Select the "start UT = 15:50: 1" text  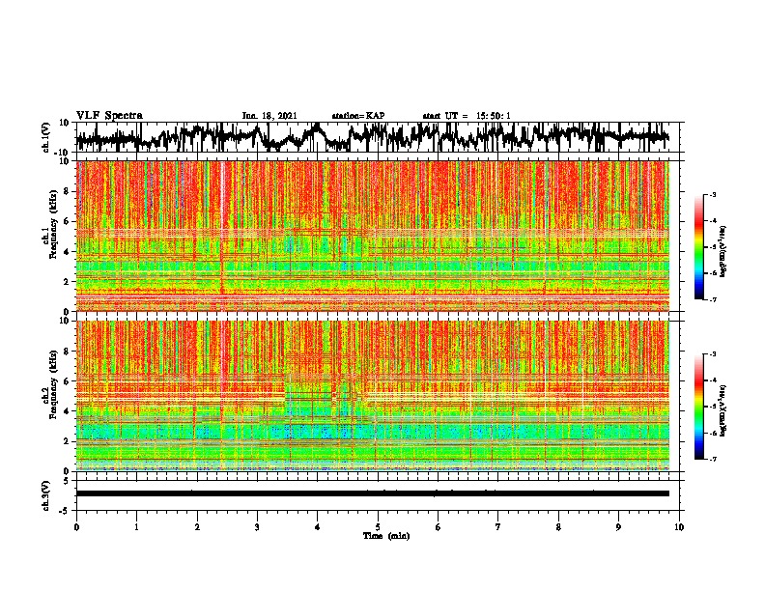pos(467,116)
